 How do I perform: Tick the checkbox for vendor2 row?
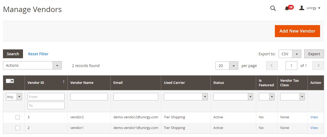[x=18, y=117]
